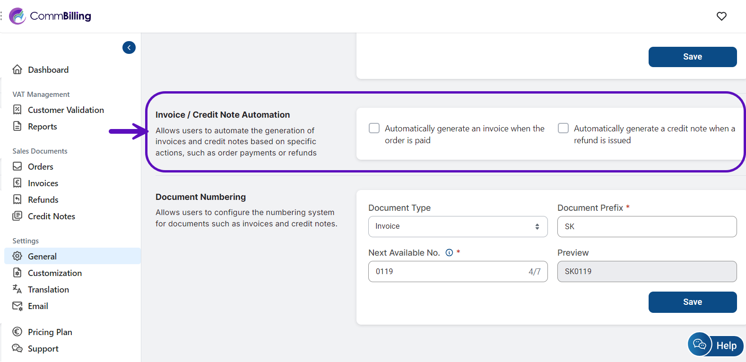Save the Document Numbering settings
Screen dimensions: 746x362
click(x=693, y=302)
